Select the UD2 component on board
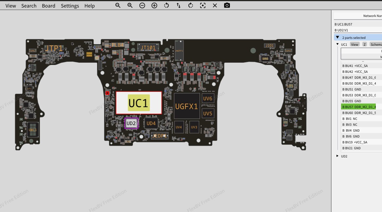Image resolution: width=382 pixels, height=212 pixels. click(x=131, y=123)
